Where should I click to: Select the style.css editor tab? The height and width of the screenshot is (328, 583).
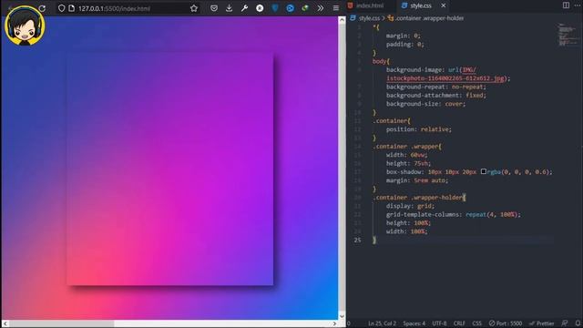point(420,5)
